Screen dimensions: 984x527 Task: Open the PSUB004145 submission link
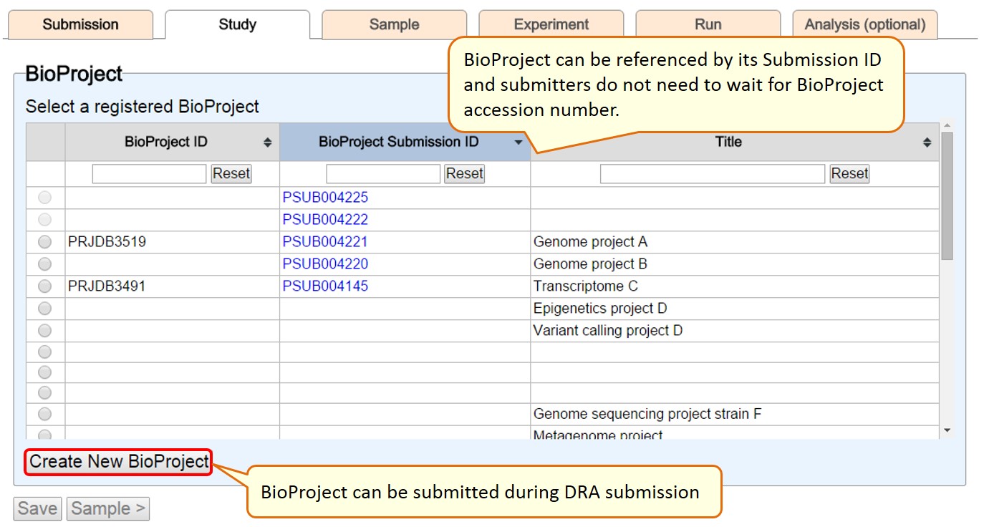[x=325, y=286]
